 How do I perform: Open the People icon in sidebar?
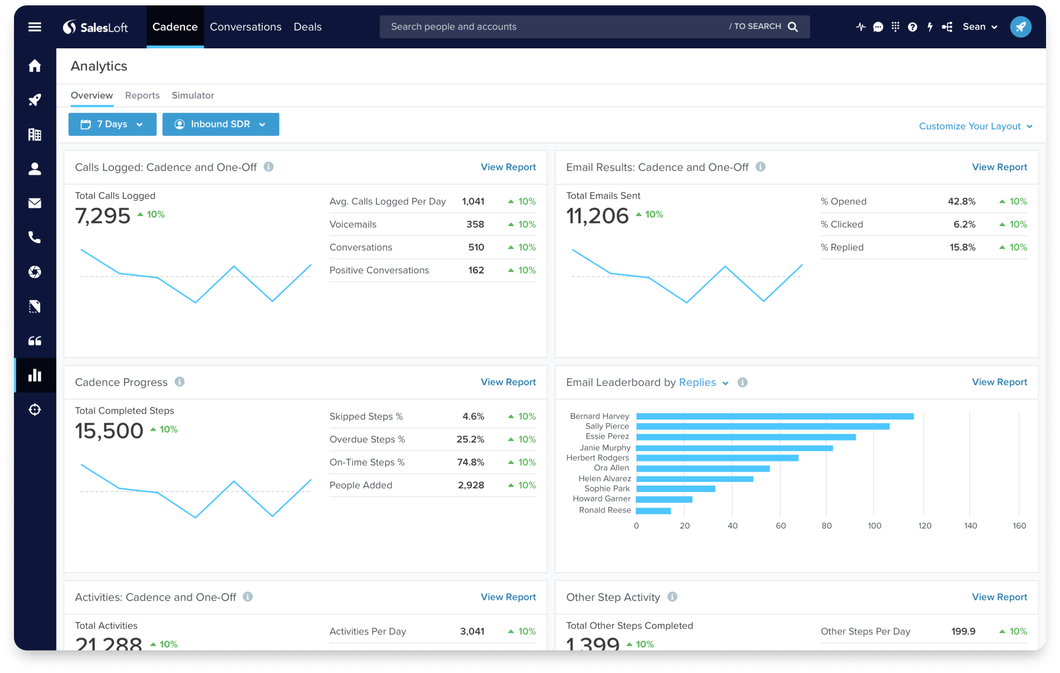pos(34,169)
